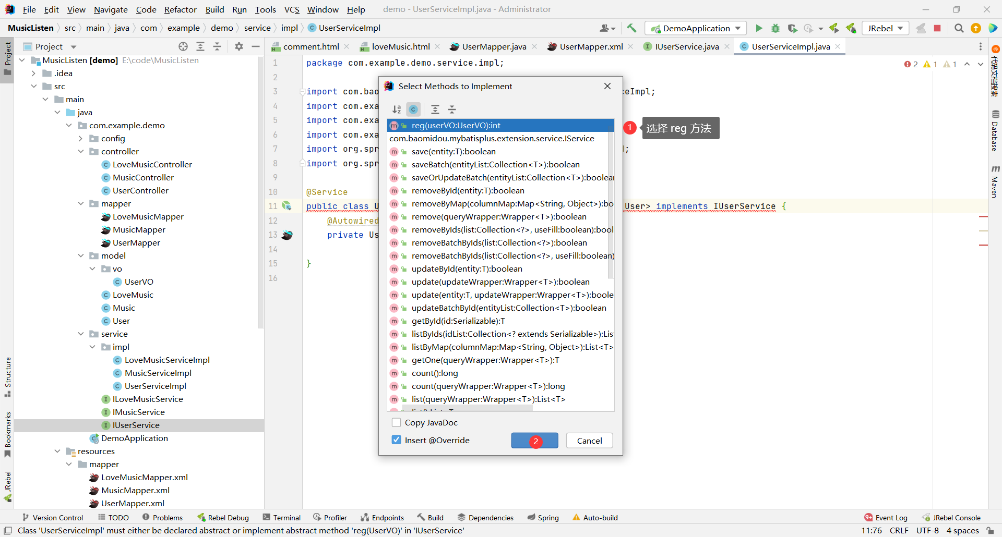Image resolution: width=1002 pixels, height=537 pixels.
Task: Expand the config folder in project tree
Action: point(81,139)
